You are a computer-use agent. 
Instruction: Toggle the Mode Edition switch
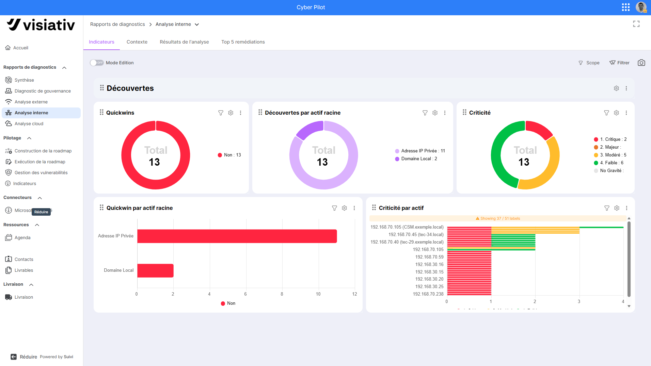pos(97,63)
